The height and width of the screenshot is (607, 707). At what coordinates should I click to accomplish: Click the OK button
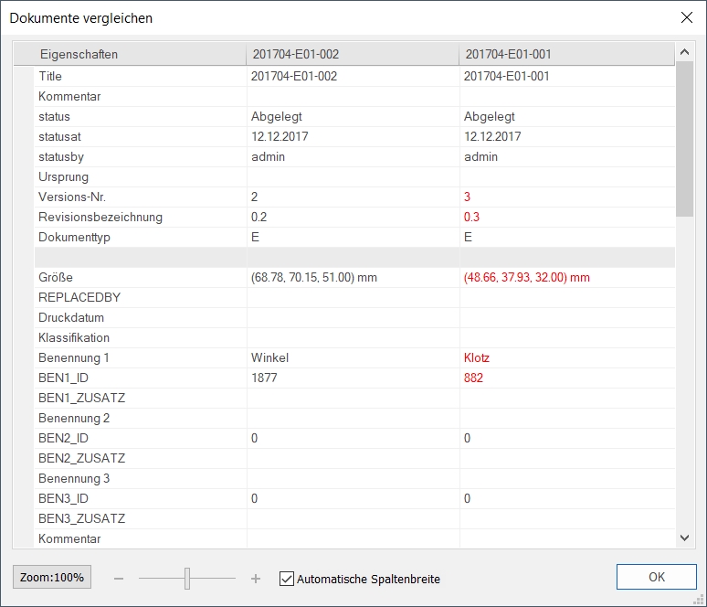(x=656, y=578)
